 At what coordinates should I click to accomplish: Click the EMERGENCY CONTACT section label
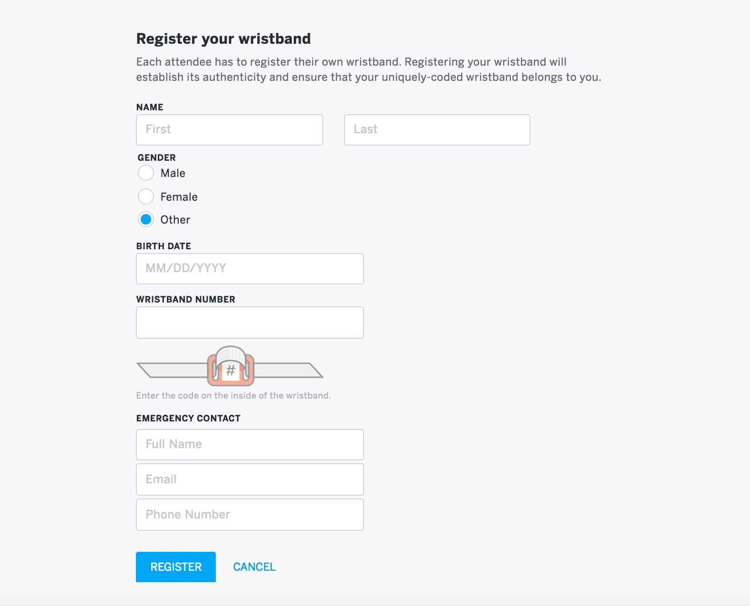[x=188, y=418]
